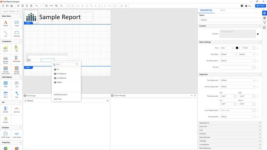Image resolution: width=267 pixels, height=150 pixels.
Task: Select the Line widget
Action: pyautogui.click(x=5, y=33)
